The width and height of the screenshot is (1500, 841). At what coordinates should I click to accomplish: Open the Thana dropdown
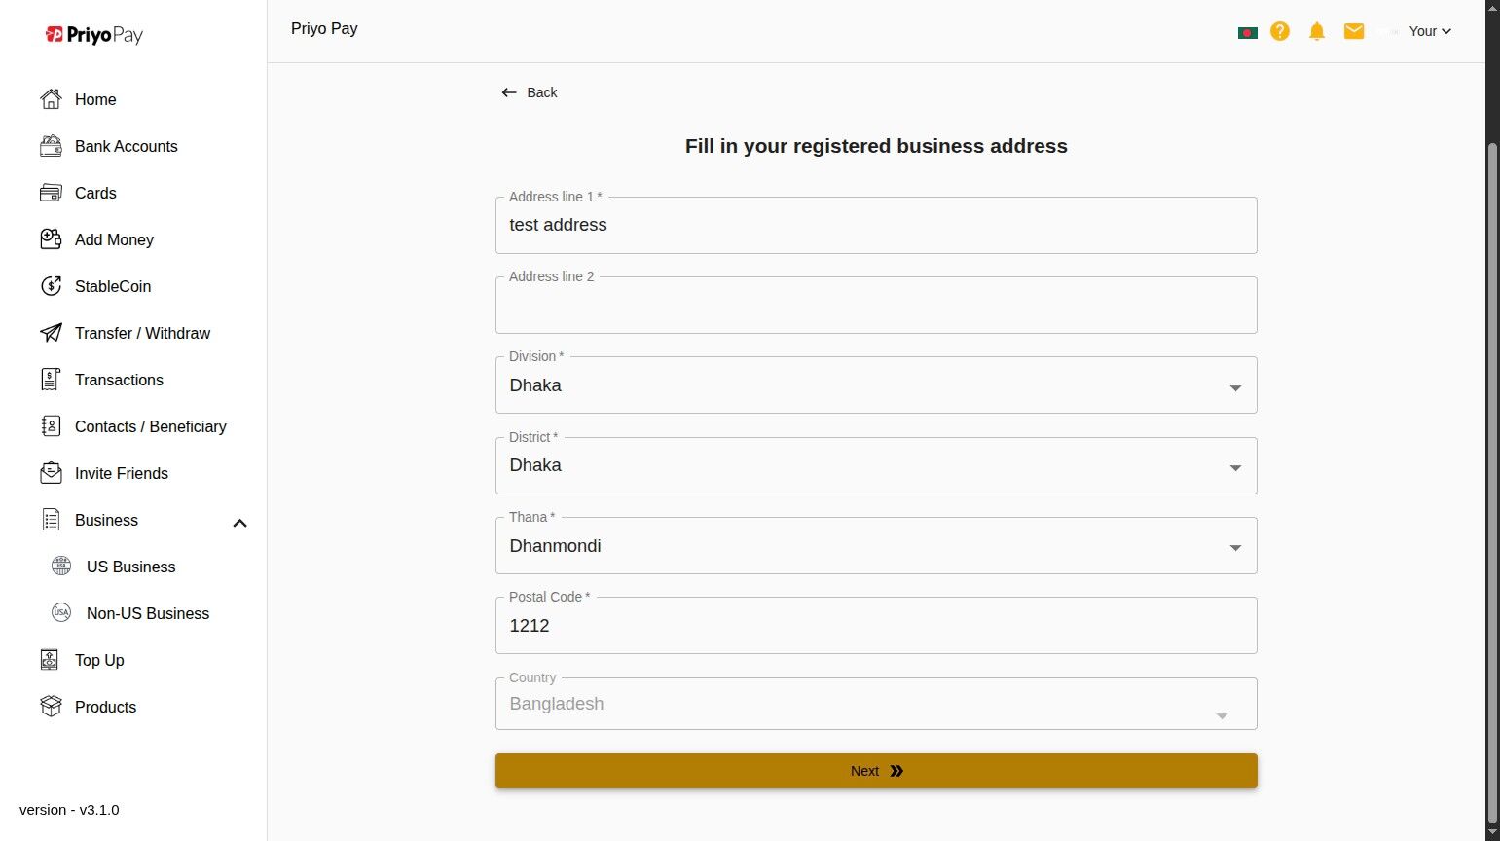pyautogui.click(x=1235, y=548)
